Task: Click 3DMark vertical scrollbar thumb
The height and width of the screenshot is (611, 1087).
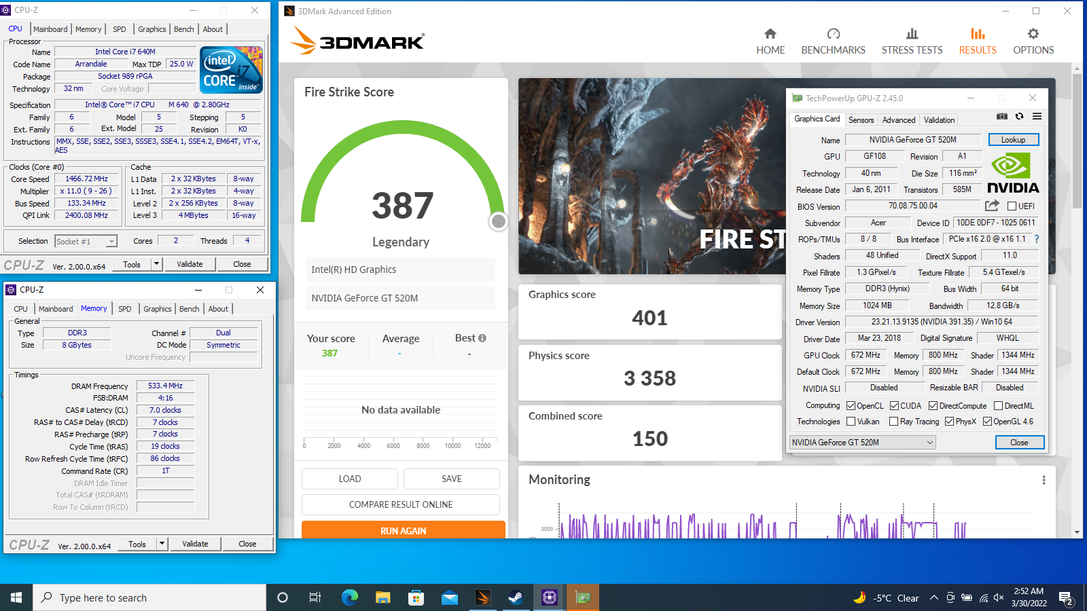Action: (1077, 141)
